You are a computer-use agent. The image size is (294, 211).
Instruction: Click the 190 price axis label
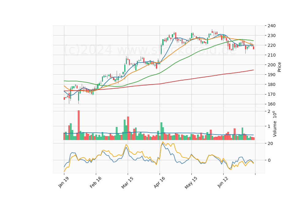(x=272, y=75)
